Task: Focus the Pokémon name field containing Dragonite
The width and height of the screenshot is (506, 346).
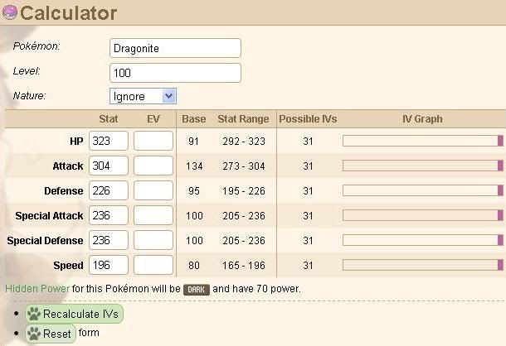Action: 175,48
